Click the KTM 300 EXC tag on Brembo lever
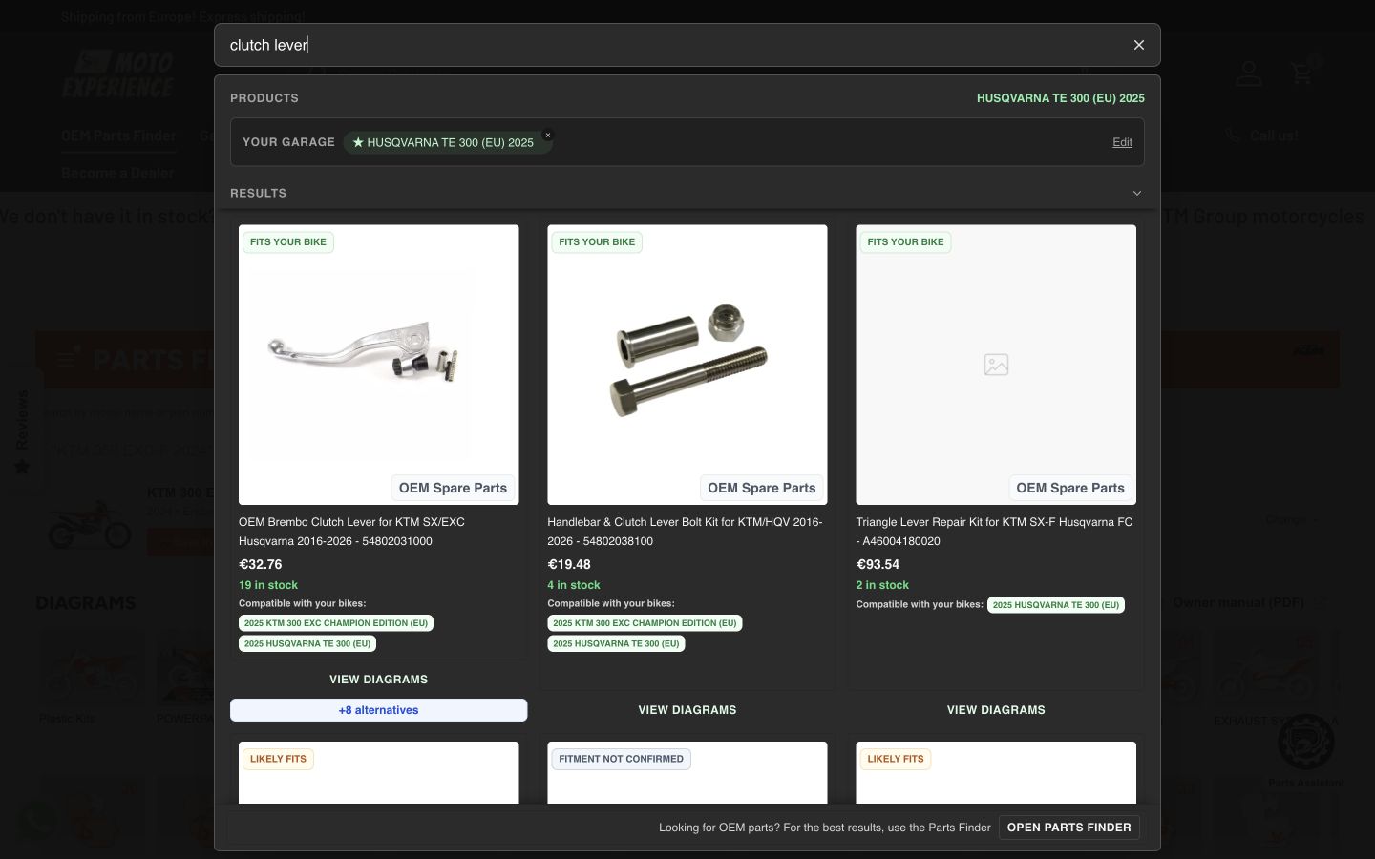 tap(336, 623)
